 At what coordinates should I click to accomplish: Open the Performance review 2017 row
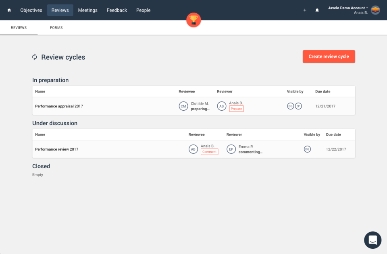57,149
